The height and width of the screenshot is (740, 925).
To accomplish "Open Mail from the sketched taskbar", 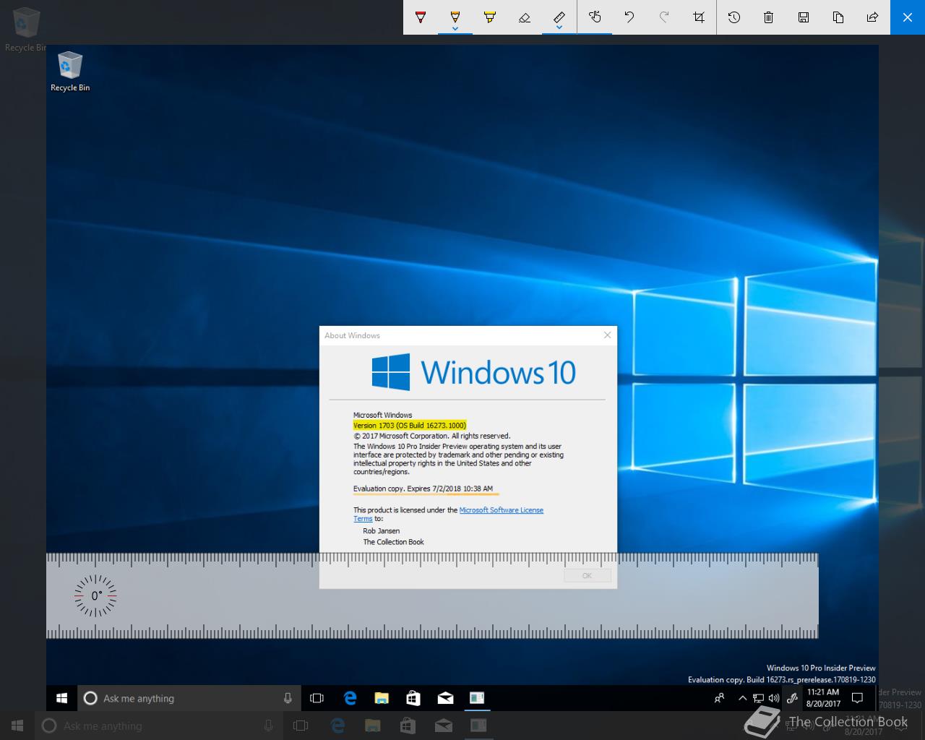I will click(445, 698).
